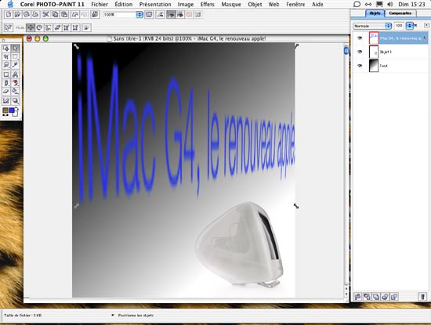Toggle the dark mask overlay button in toolbar
This screenshot has height=325, width=431.
(171, 14)
